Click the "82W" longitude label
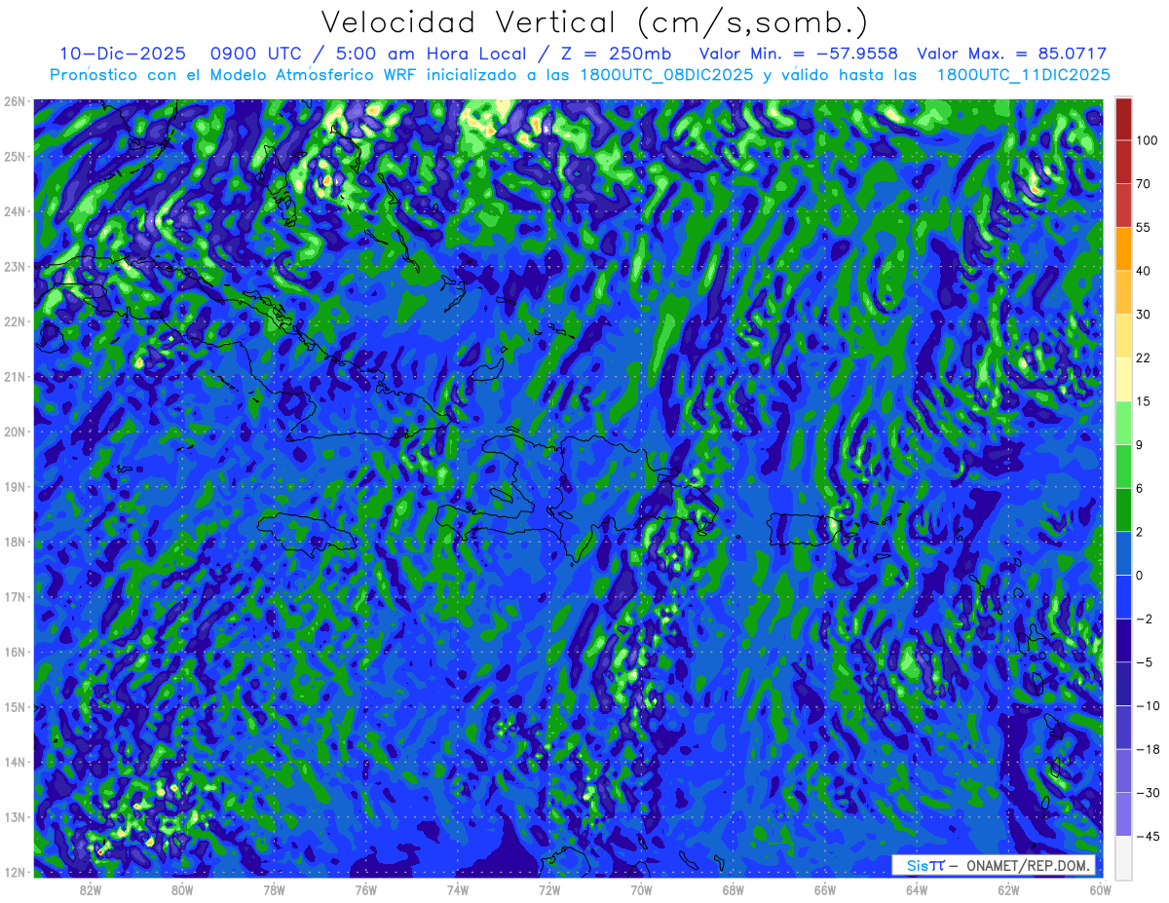This screenshot has height=903, width=1169. click(x=91, y=889)
